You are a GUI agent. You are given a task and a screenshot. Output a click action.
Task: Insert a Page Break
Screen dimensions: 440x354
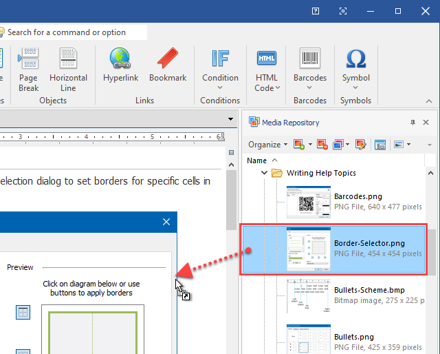click(28, 70)
